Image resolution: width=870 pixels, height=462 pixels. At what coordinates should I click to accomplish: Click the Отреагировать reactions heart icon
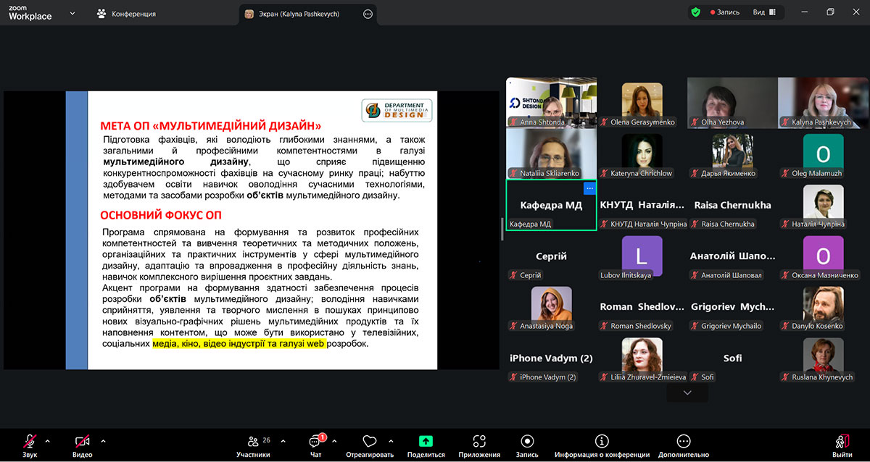pos(370,442)
